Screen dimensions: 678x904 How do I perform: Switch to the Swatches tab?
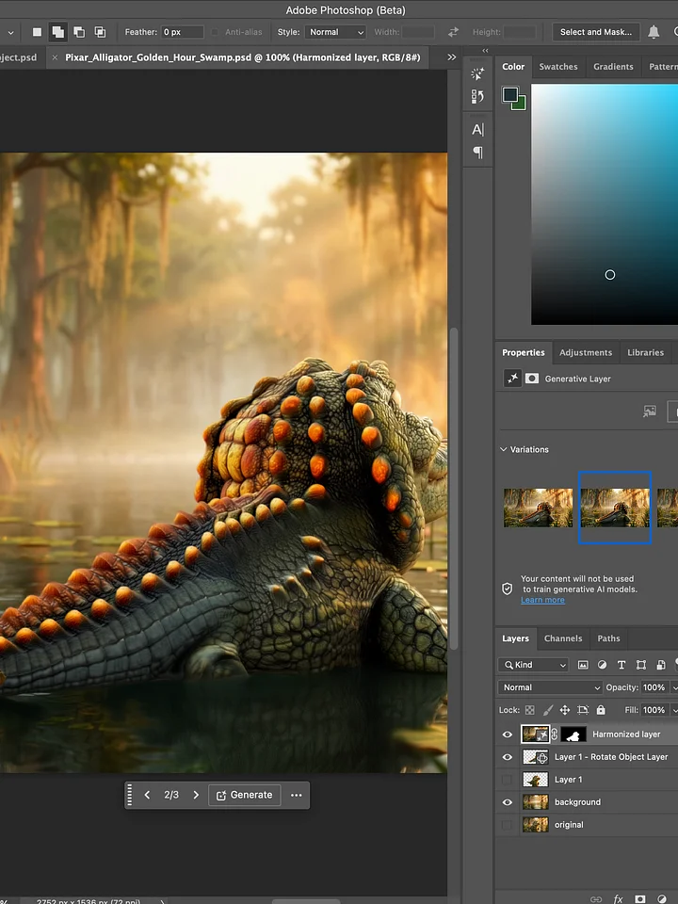pos(558,66)
